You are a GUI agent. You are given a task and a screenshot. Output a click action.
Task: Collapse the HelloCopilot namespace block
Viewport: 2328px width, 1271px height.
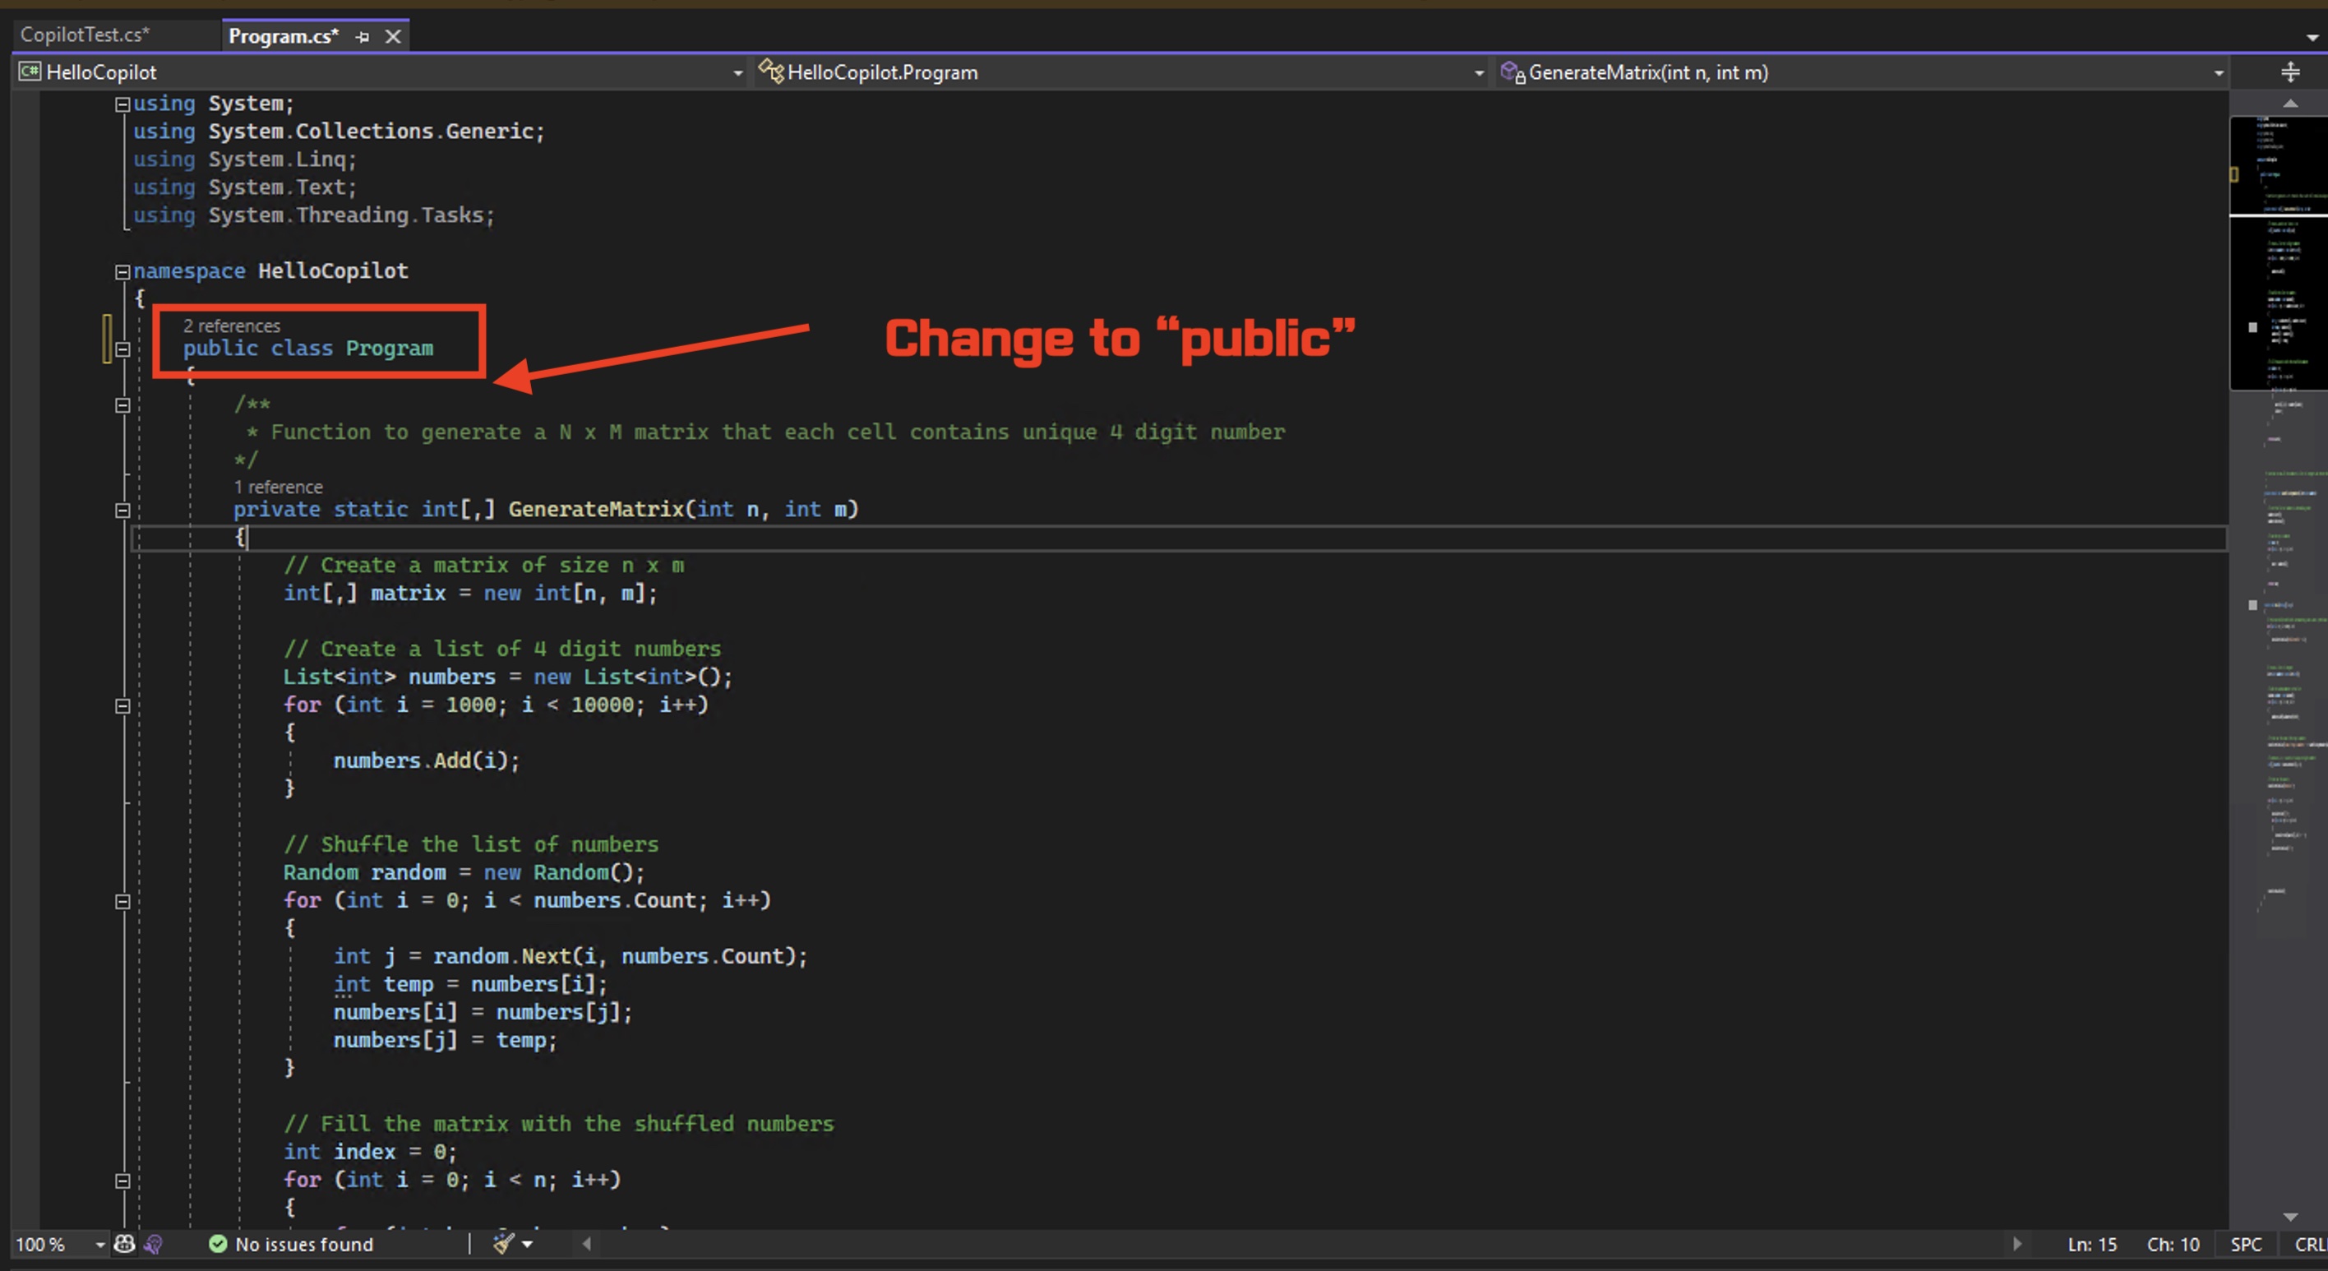point(122,271)
